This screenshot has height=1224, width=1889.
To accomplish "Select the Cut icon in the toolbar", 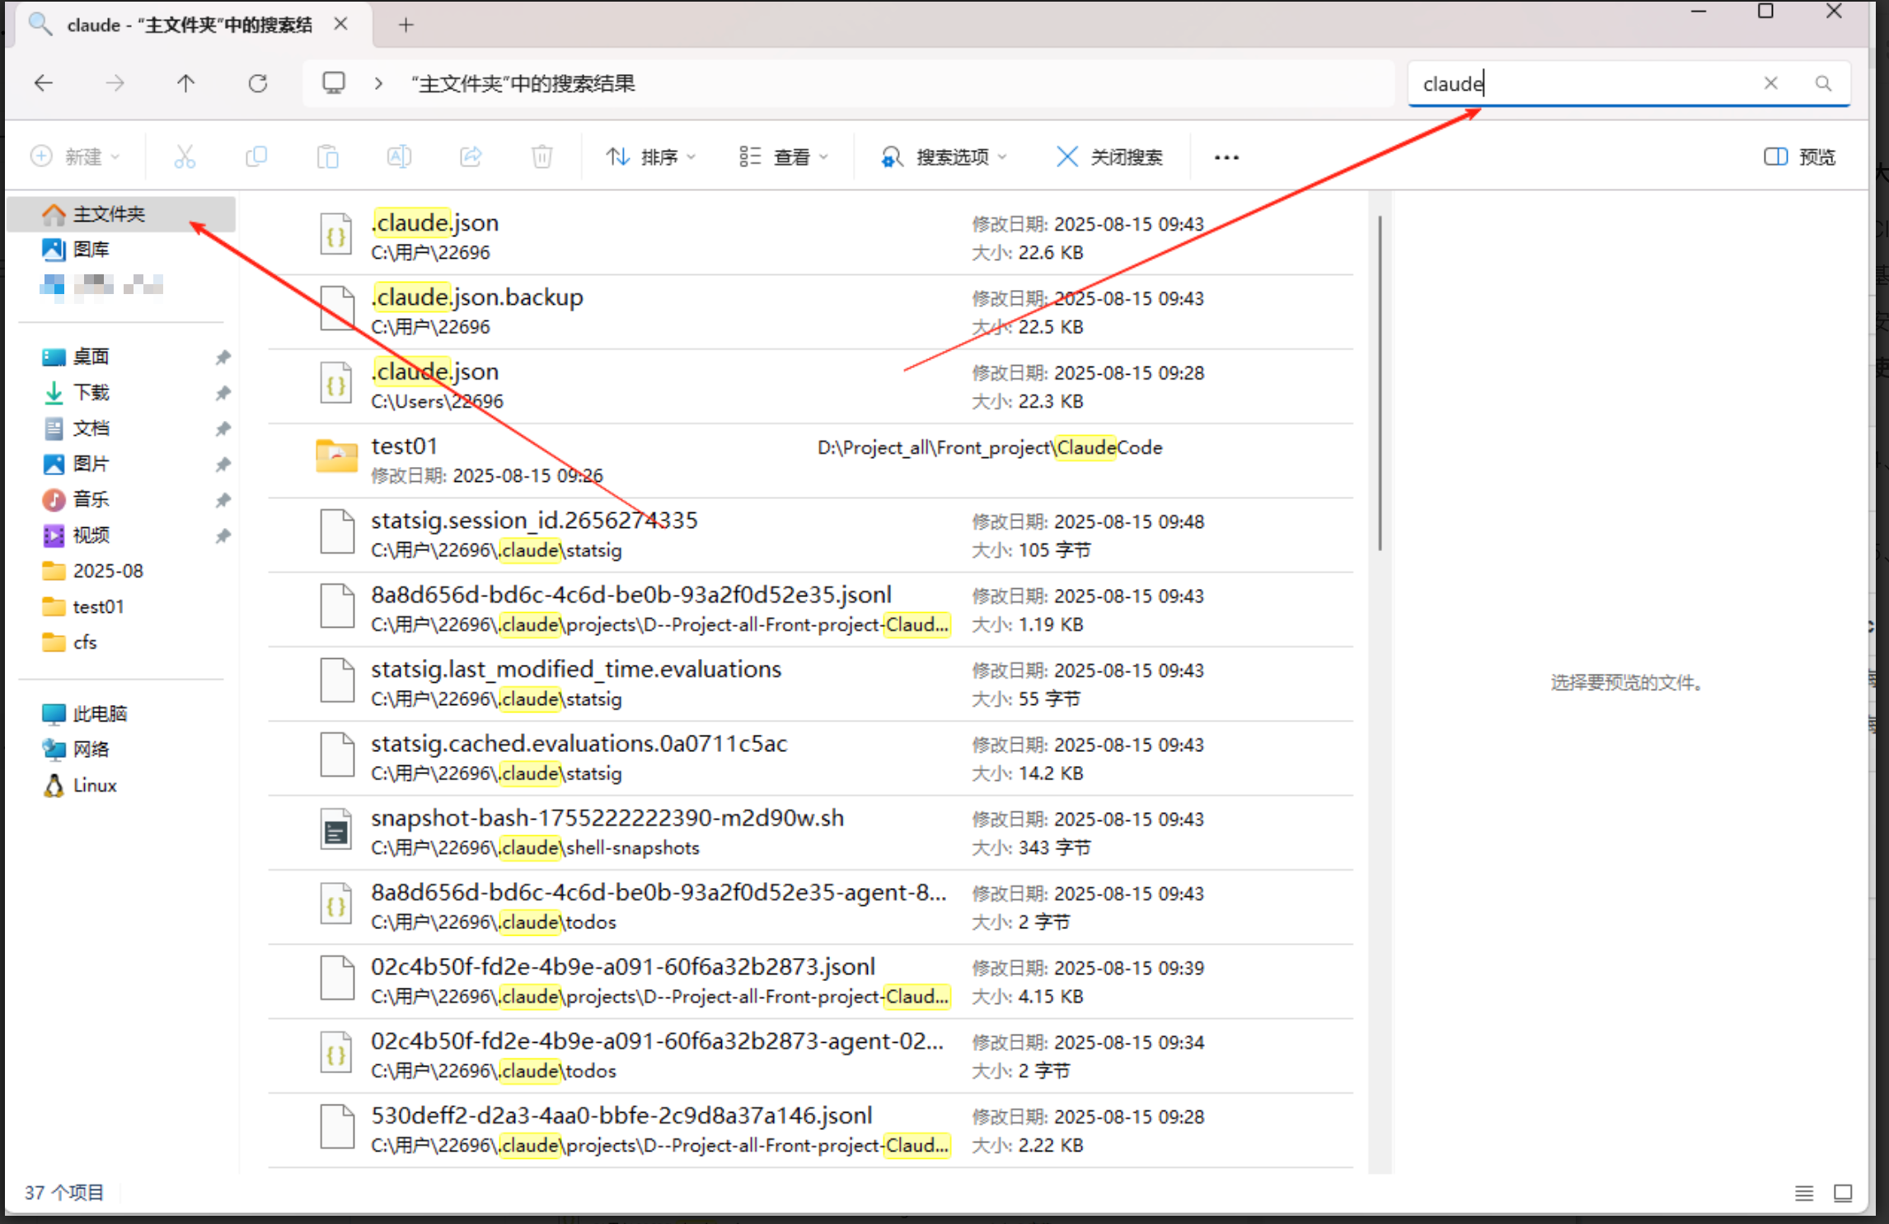I will 184,157.
